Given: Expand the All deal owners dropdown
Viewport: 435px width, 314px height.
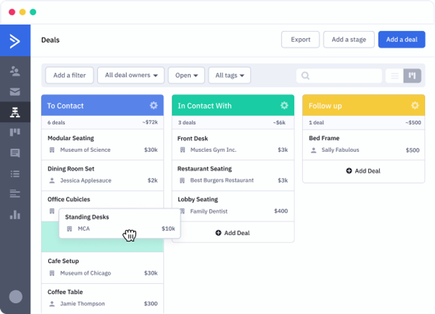Looking at the screenshot, I should pyautogui.click(x=131, y=75).
